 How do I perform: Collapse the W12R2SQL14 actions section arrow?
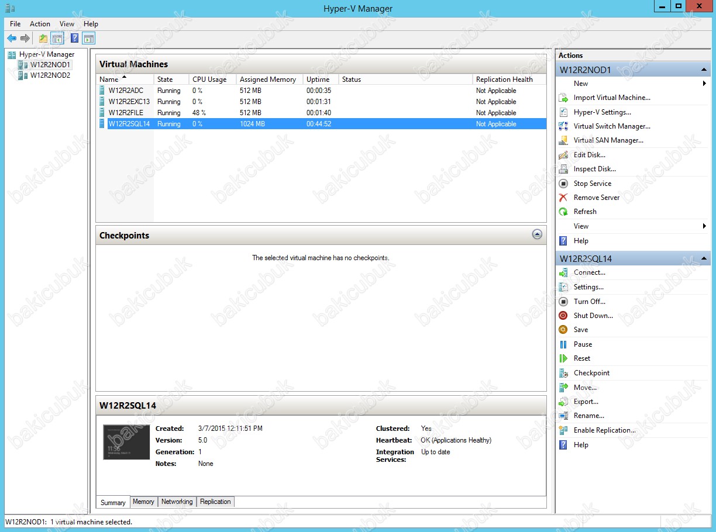[x=704, y=258]
